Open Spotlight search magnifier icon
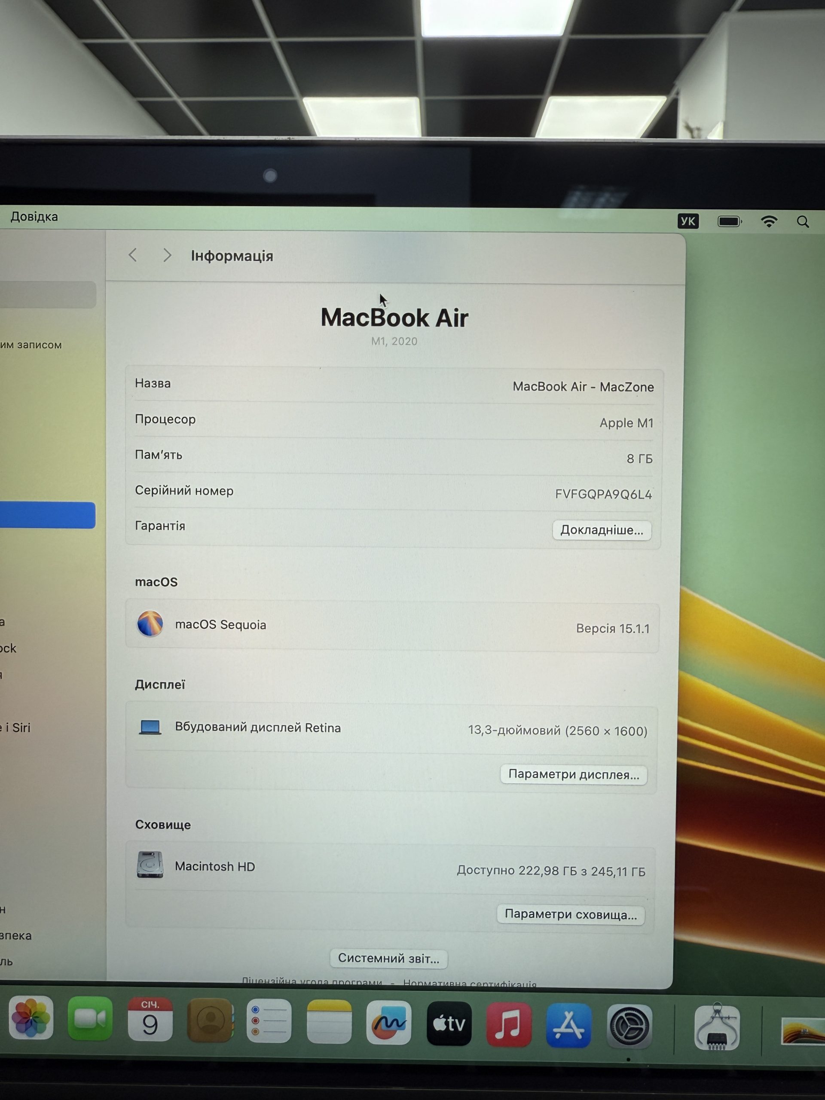This screenshot has width=825, height=1100. click(x=803, y=222)
